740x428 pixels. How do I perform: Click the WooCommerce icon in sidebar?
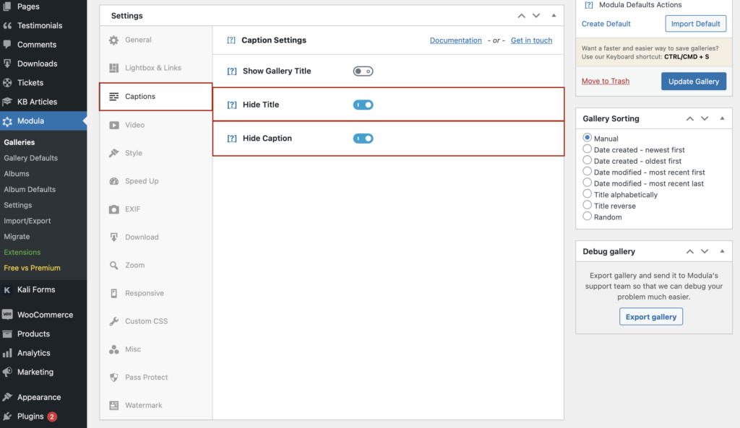pyautogui.click(x=7, y=315)
